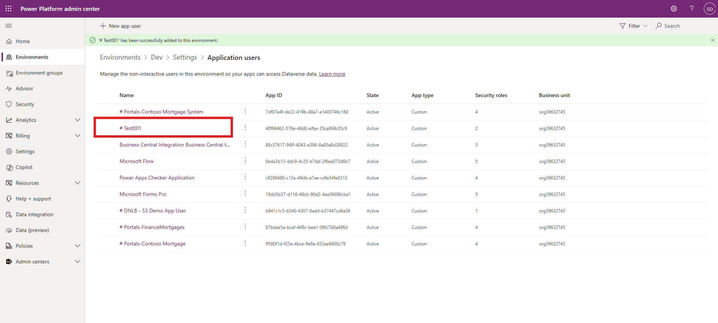This screenshot has height=323, width=718.
Task: Open more options for # Test001
Action: click(x=245, y=128)
